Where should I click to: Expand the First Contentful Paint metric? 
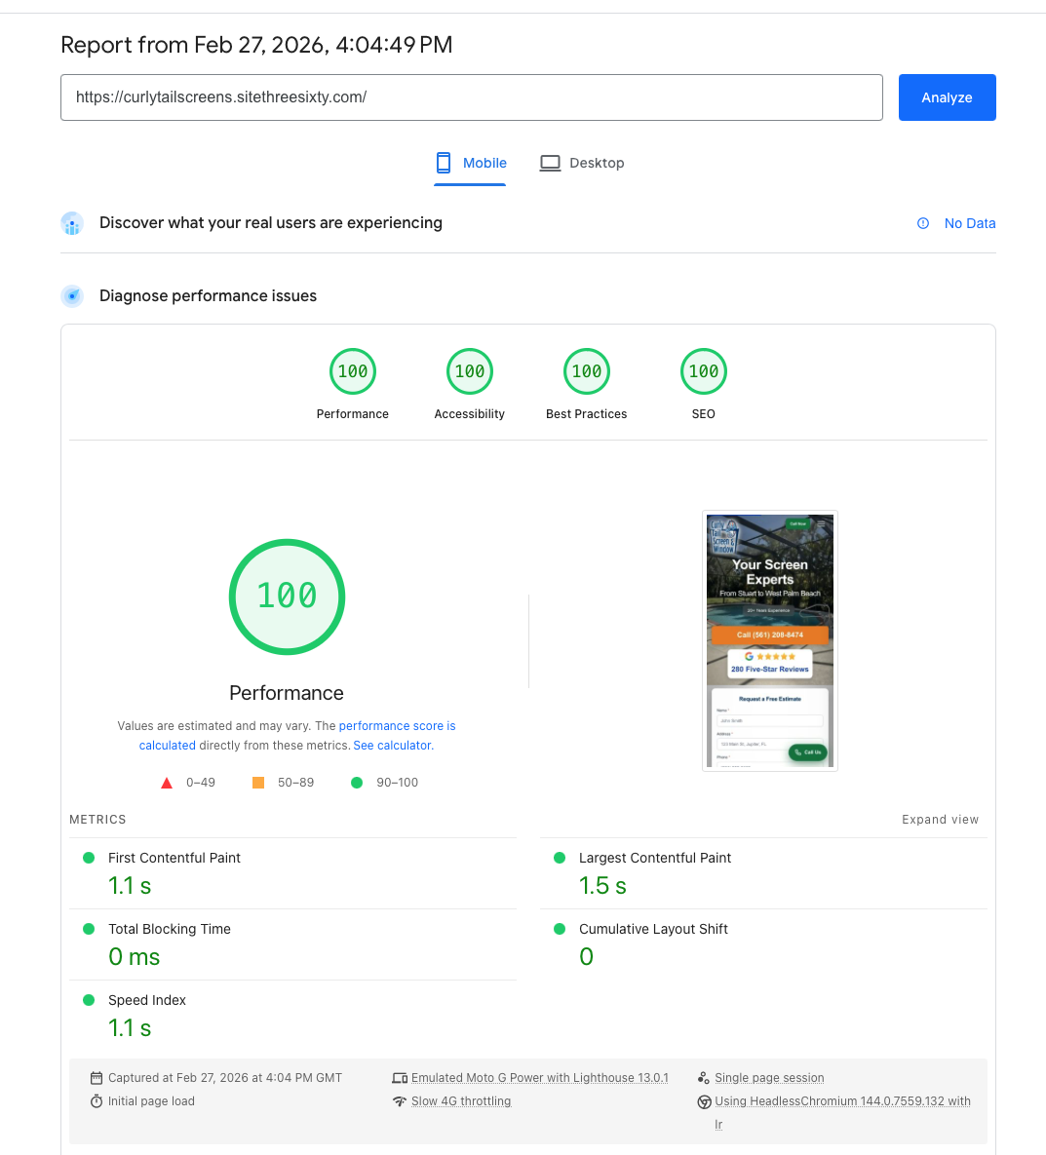174,858
